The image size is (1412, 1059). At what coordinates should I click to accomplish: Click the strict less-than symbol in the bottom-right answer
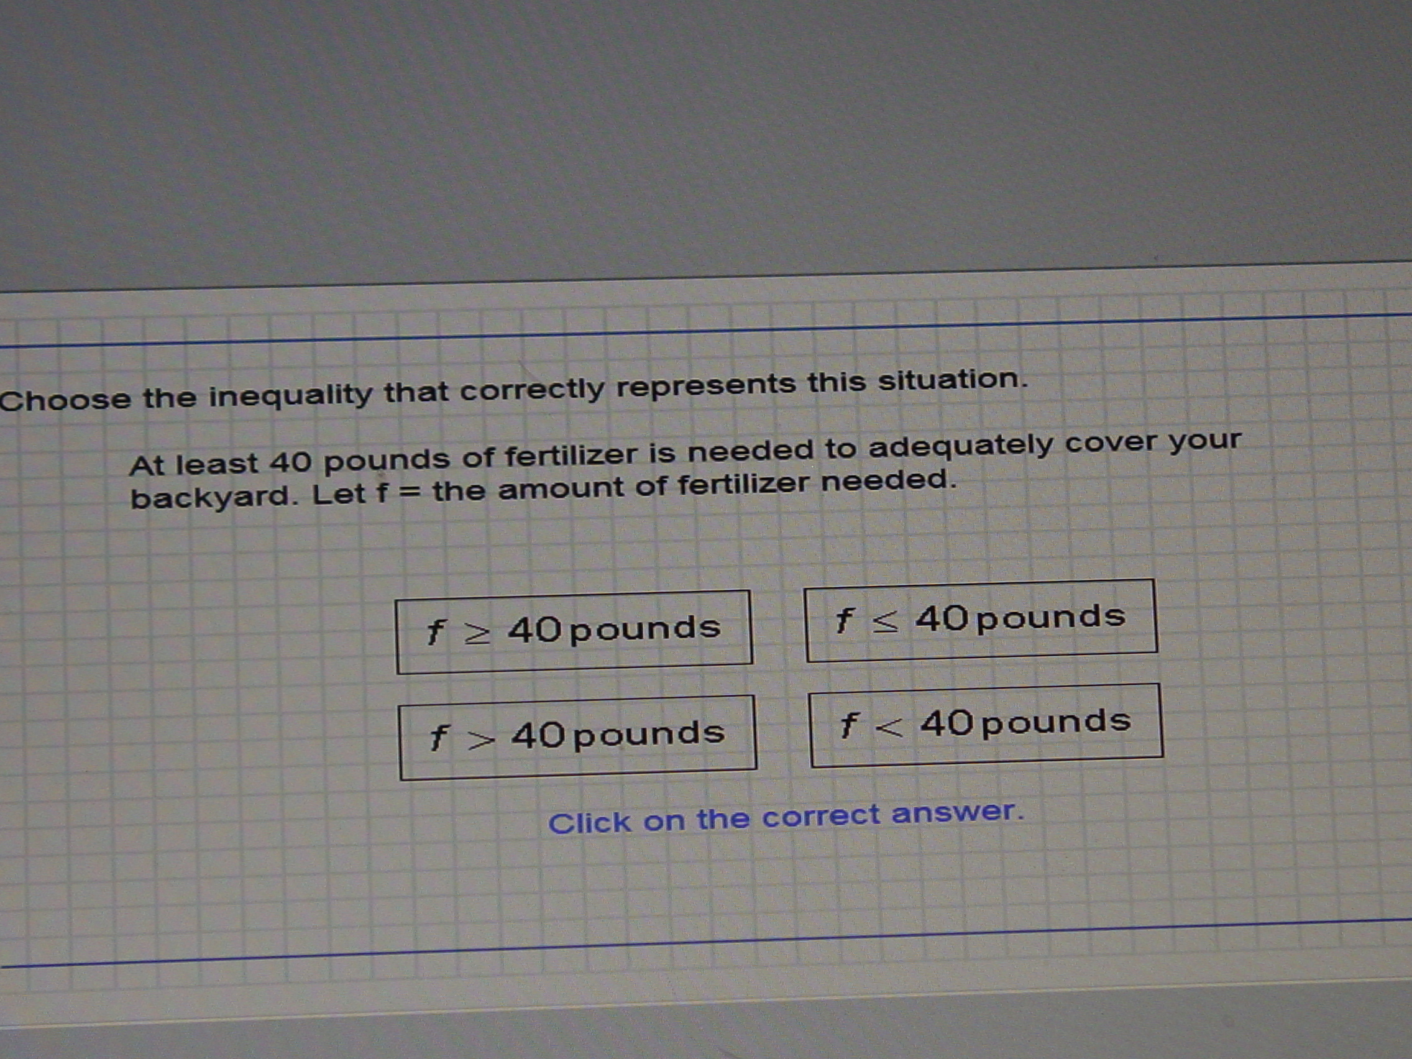pos(889,727)
